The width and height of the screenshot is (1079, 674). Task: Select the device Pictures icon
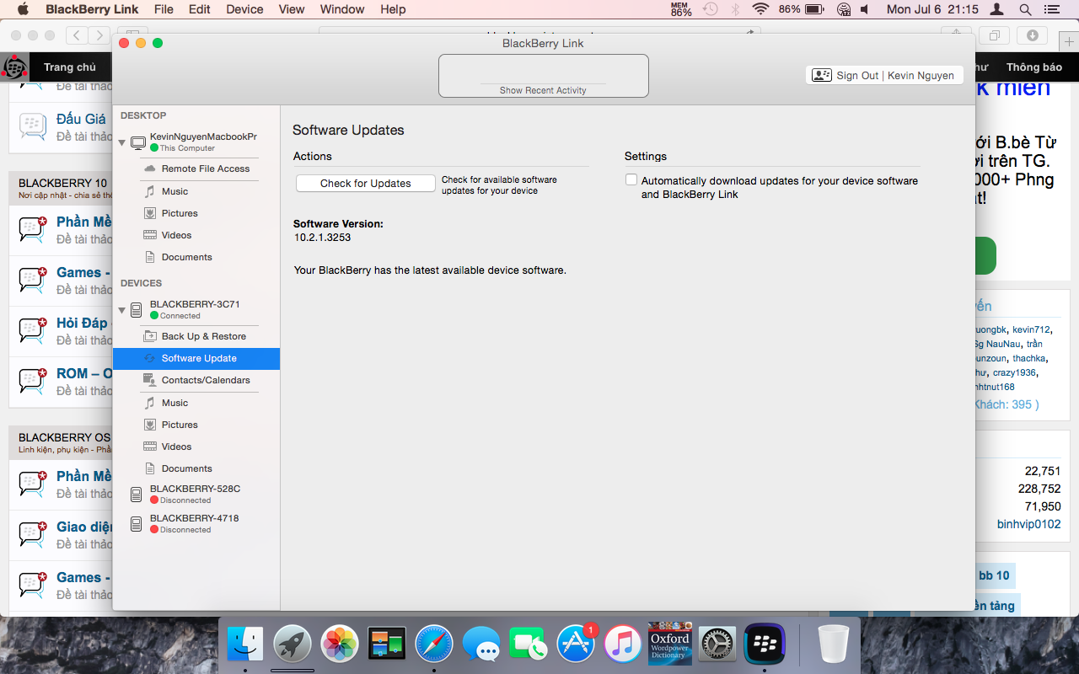150,425
